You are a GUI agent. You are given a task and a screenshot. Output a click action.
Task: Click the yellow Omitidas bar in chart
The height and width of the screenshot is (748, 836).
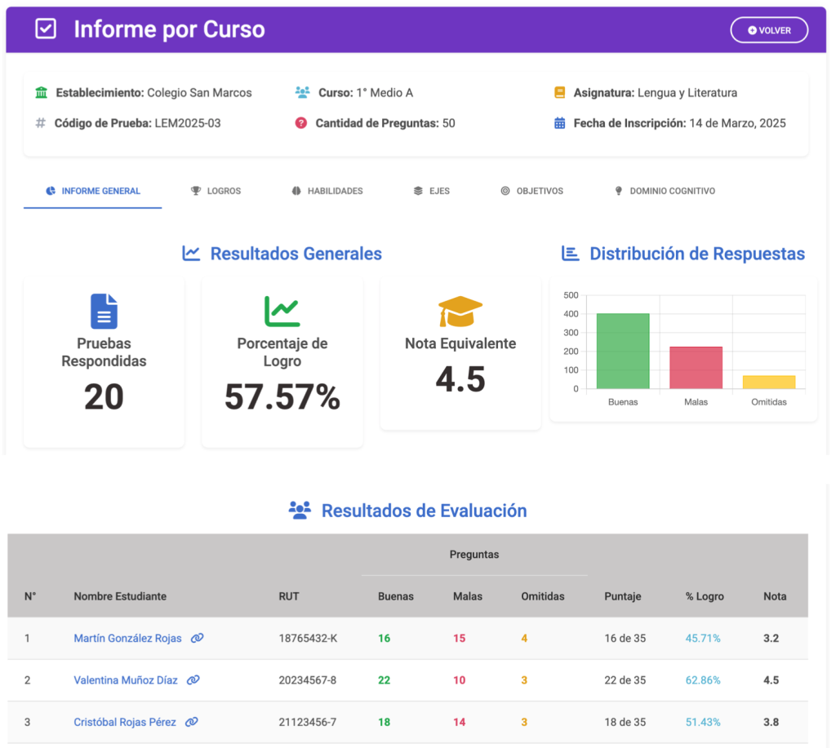tap(768, 383)
